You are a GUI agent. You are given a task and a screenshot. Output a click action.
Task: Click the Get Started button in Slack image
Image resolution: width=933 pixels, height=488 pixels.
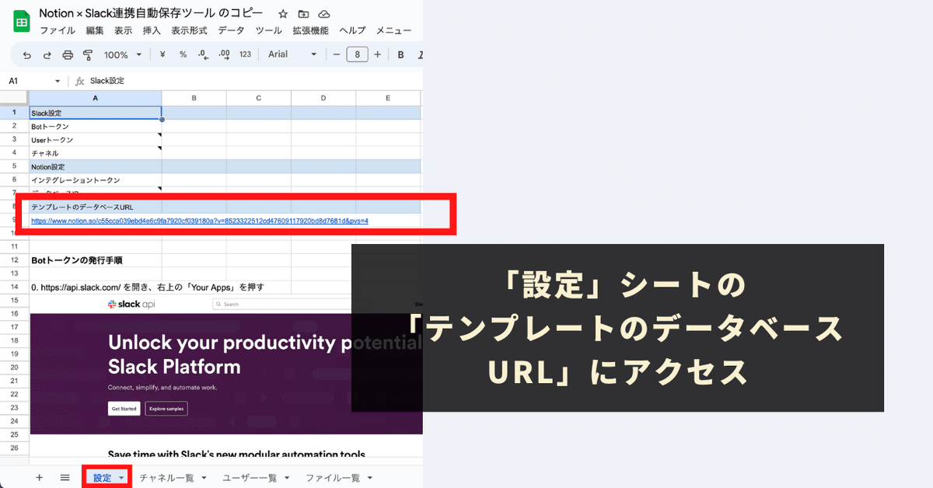click(124, 409)
